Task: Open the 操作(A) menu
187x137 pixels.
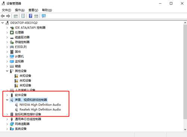Action: [20, 10]
